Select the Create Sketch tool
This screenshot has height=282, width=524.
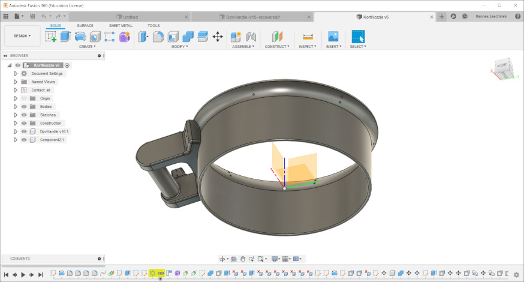point(51,37)
